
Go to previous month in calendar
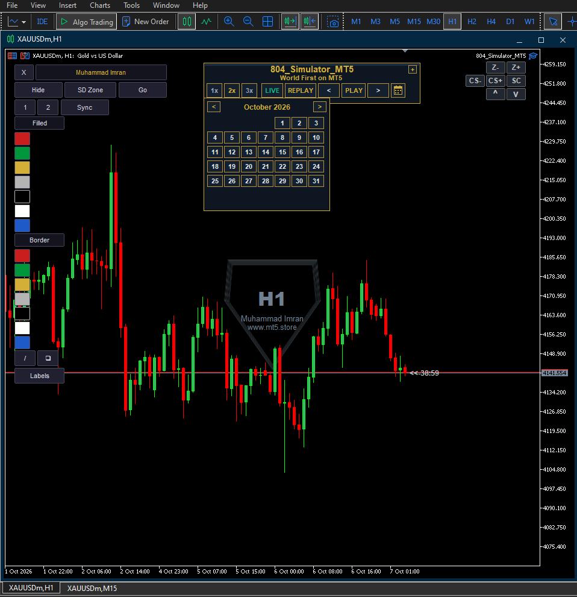pos(214,107)
